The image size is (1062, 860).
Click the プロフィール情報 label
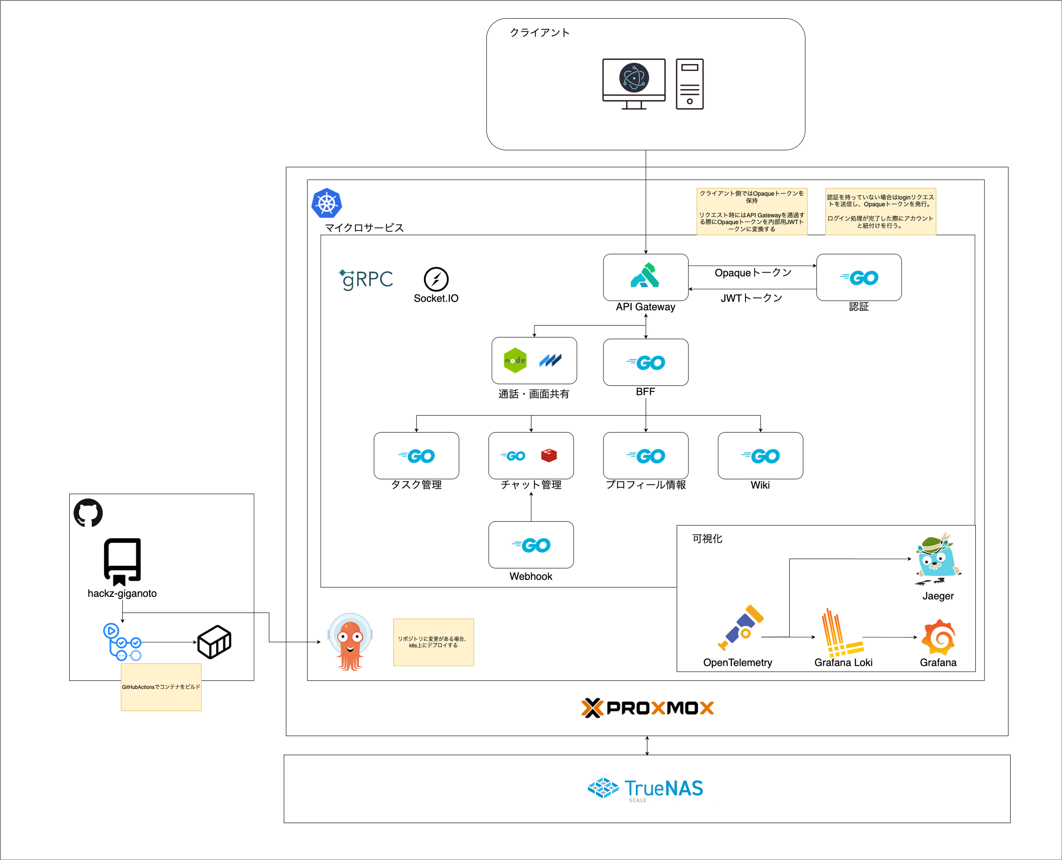pyautogui.click(x=646, y=485)
